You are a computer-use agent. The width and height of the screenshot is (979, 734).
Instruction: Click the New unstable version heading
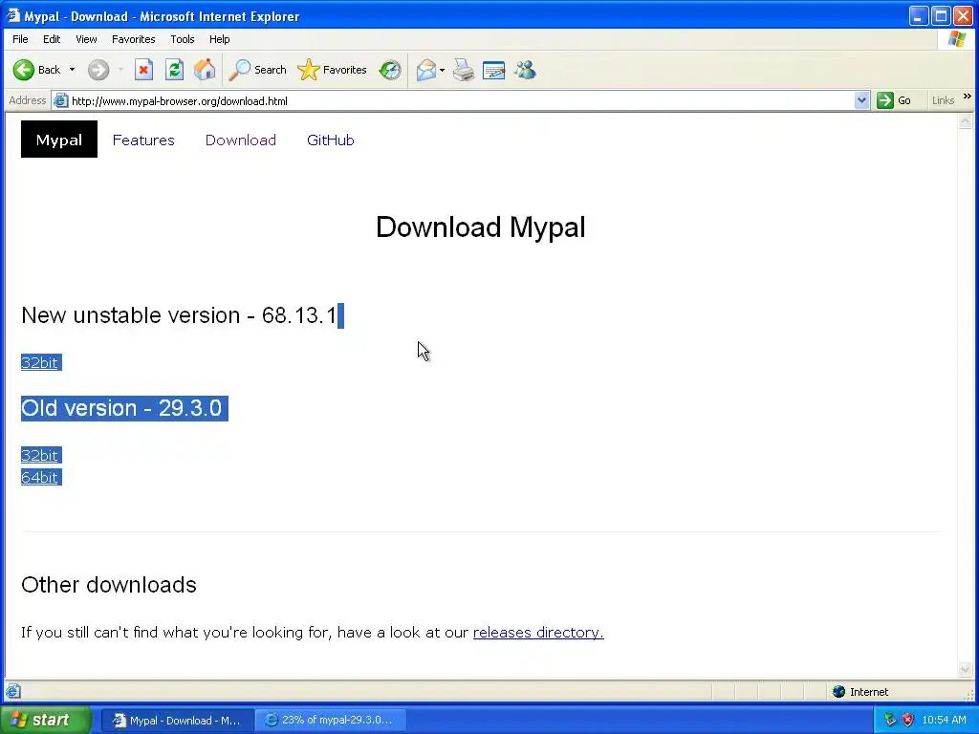coord(179,315)
